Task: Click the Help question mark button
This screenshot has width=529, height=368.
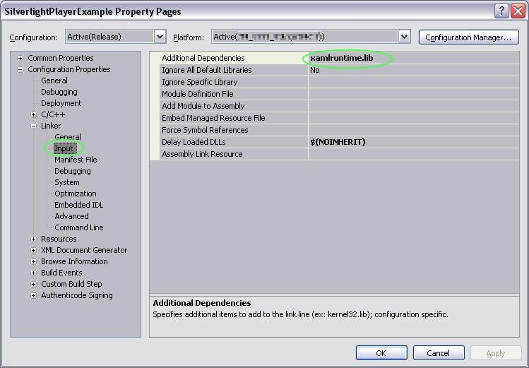Action: 501,11
